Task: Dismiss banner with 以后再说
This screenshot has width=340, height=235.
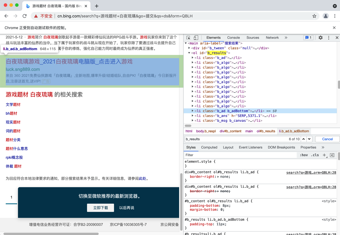Action: pos(127,208)
